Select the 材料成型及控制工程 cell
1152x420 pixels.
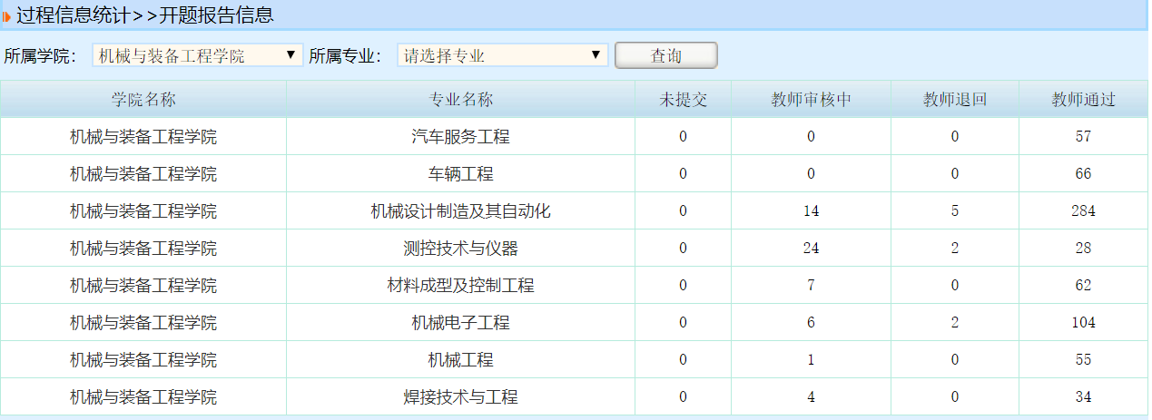tap(460, 286)
